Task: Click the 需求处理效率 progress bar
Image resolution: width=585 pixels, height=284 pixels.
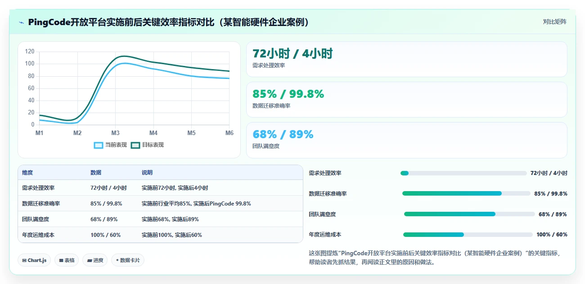Action: (x=463, y=173)
